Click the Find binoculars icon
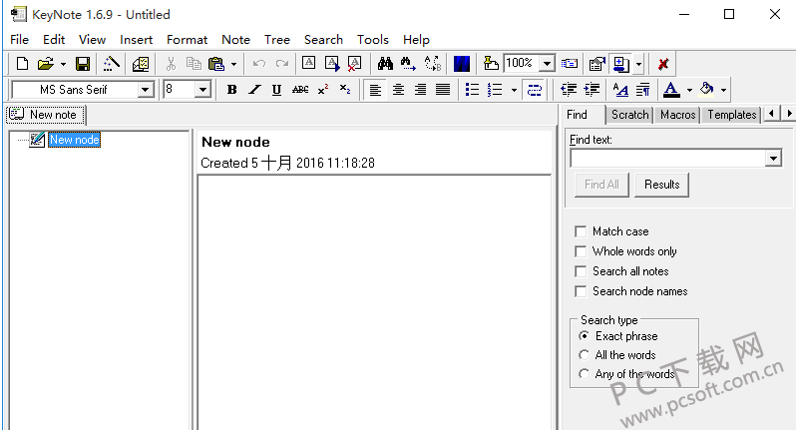The width and height of the screenshot is (796, 430). pyautogui.click(x=385, y=64)
